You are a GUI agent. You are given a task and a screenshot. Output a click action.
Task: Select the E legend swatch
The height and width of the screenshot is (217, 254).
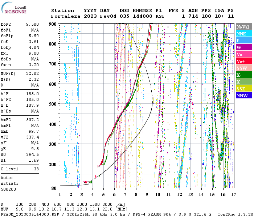pyautogui.click(x=244, y=41)
